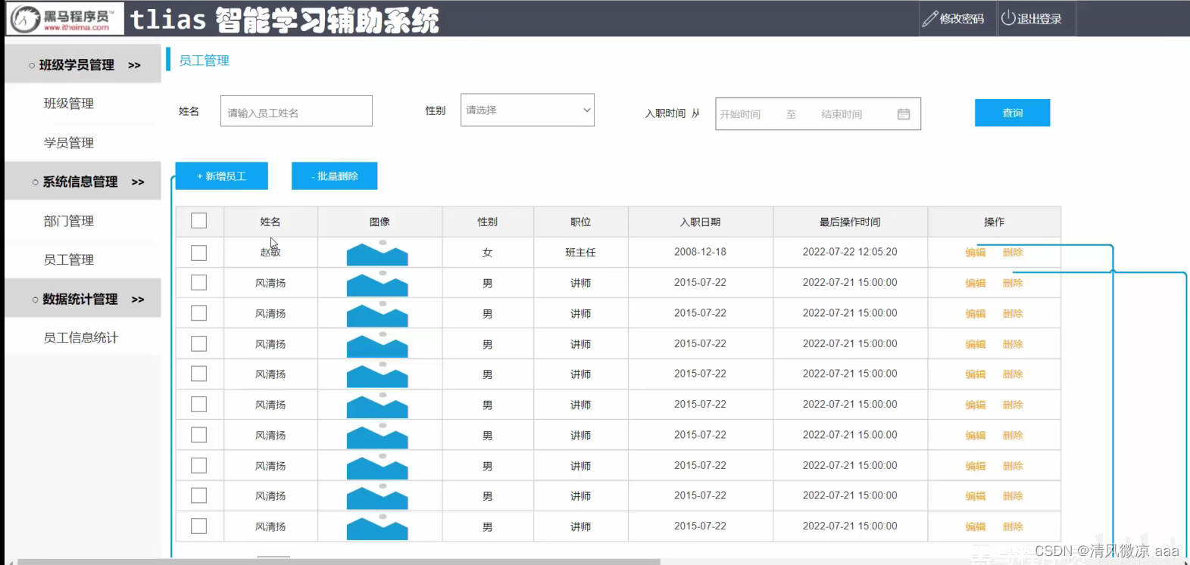This screenshot has height=565, width=1190.
Task: Click the 批量删除 button
Action: pos(334,176)
